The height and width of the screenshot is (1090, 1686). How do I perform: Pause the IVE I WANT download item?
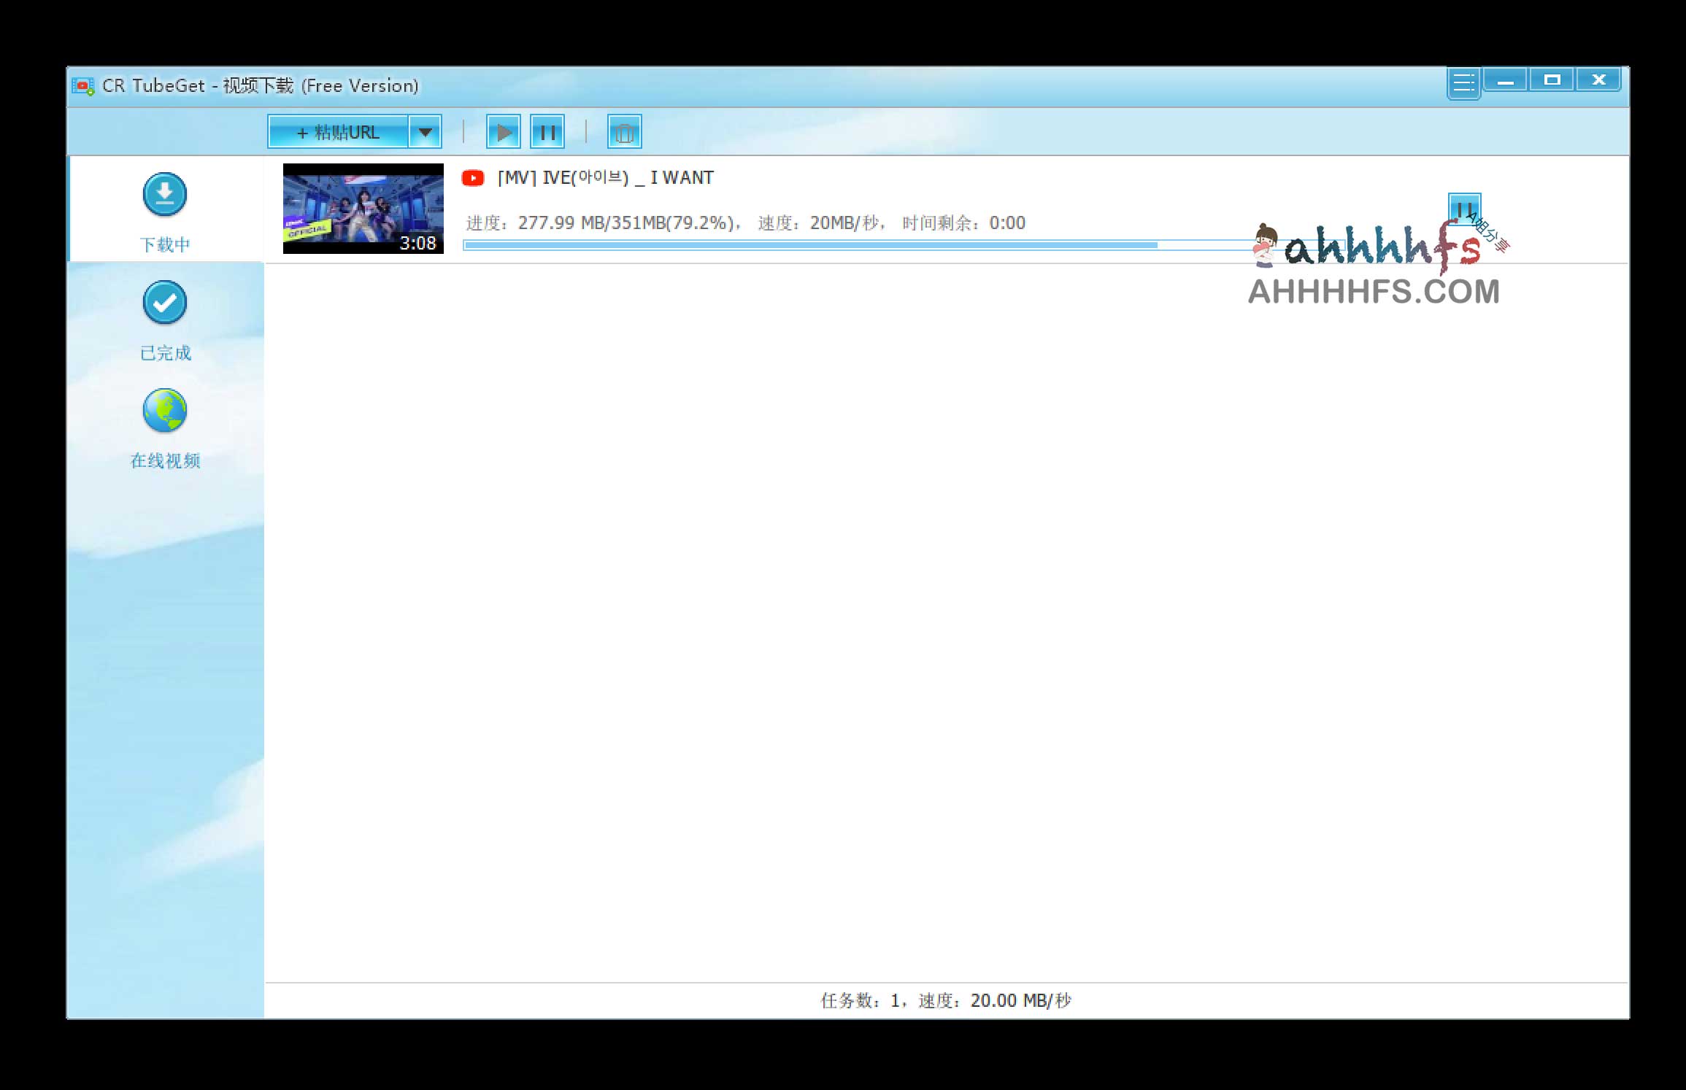(x=1463, y=208)
